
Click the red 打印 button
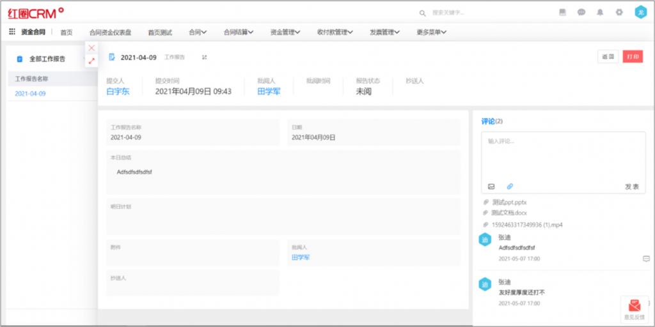pyautogui.click(x=633, y=57)
